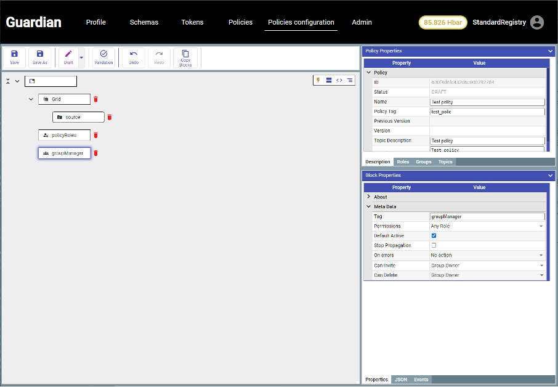The image size is (558, 387).
Task: Switch to code view with angle brackets icon
Action: pyautogui.click(x=339, y=80)
